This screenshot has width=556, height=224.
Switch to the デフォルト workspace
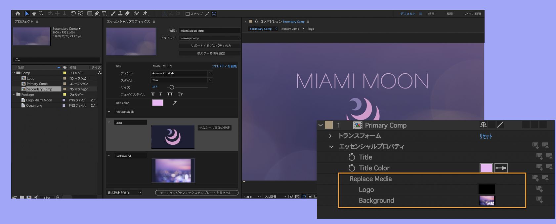[x=408, y=14]
